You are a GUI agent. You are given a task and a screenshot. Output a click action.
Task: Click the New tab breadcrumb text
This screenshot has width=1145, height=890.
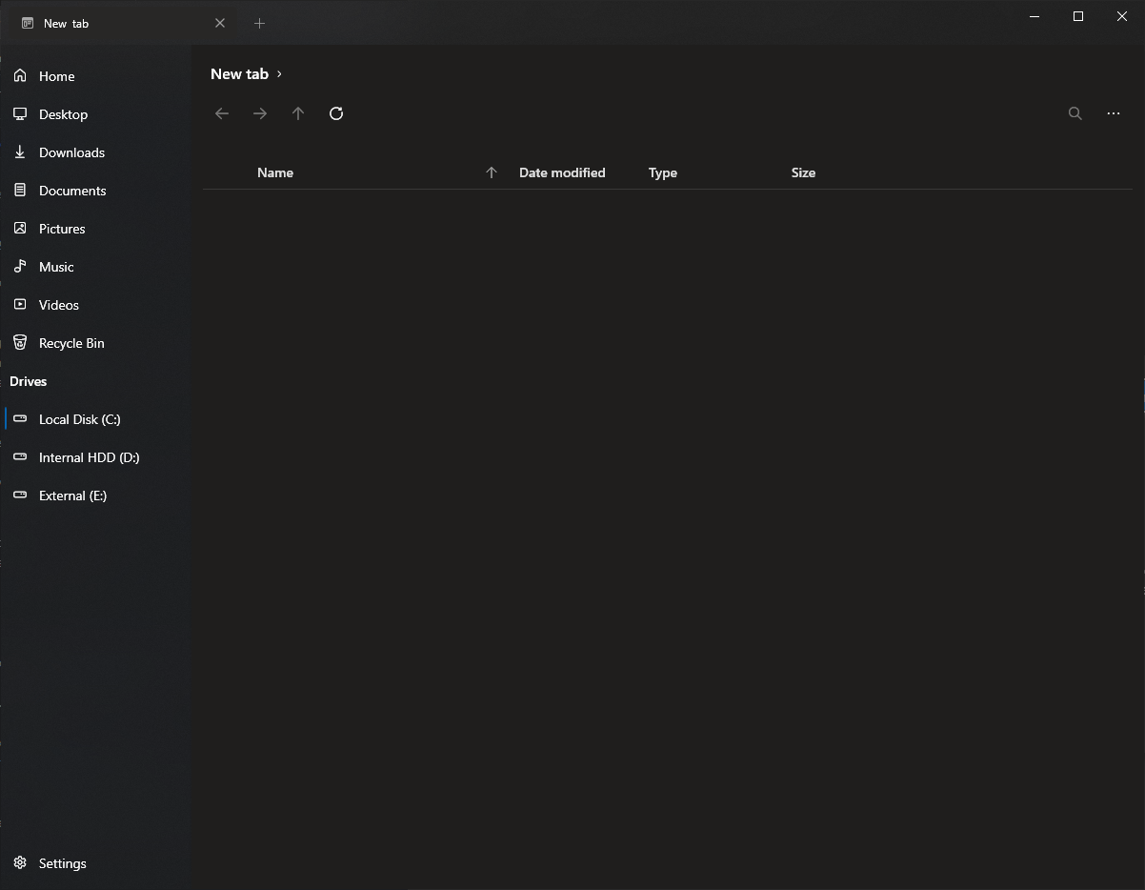click(x=239, y=73)
